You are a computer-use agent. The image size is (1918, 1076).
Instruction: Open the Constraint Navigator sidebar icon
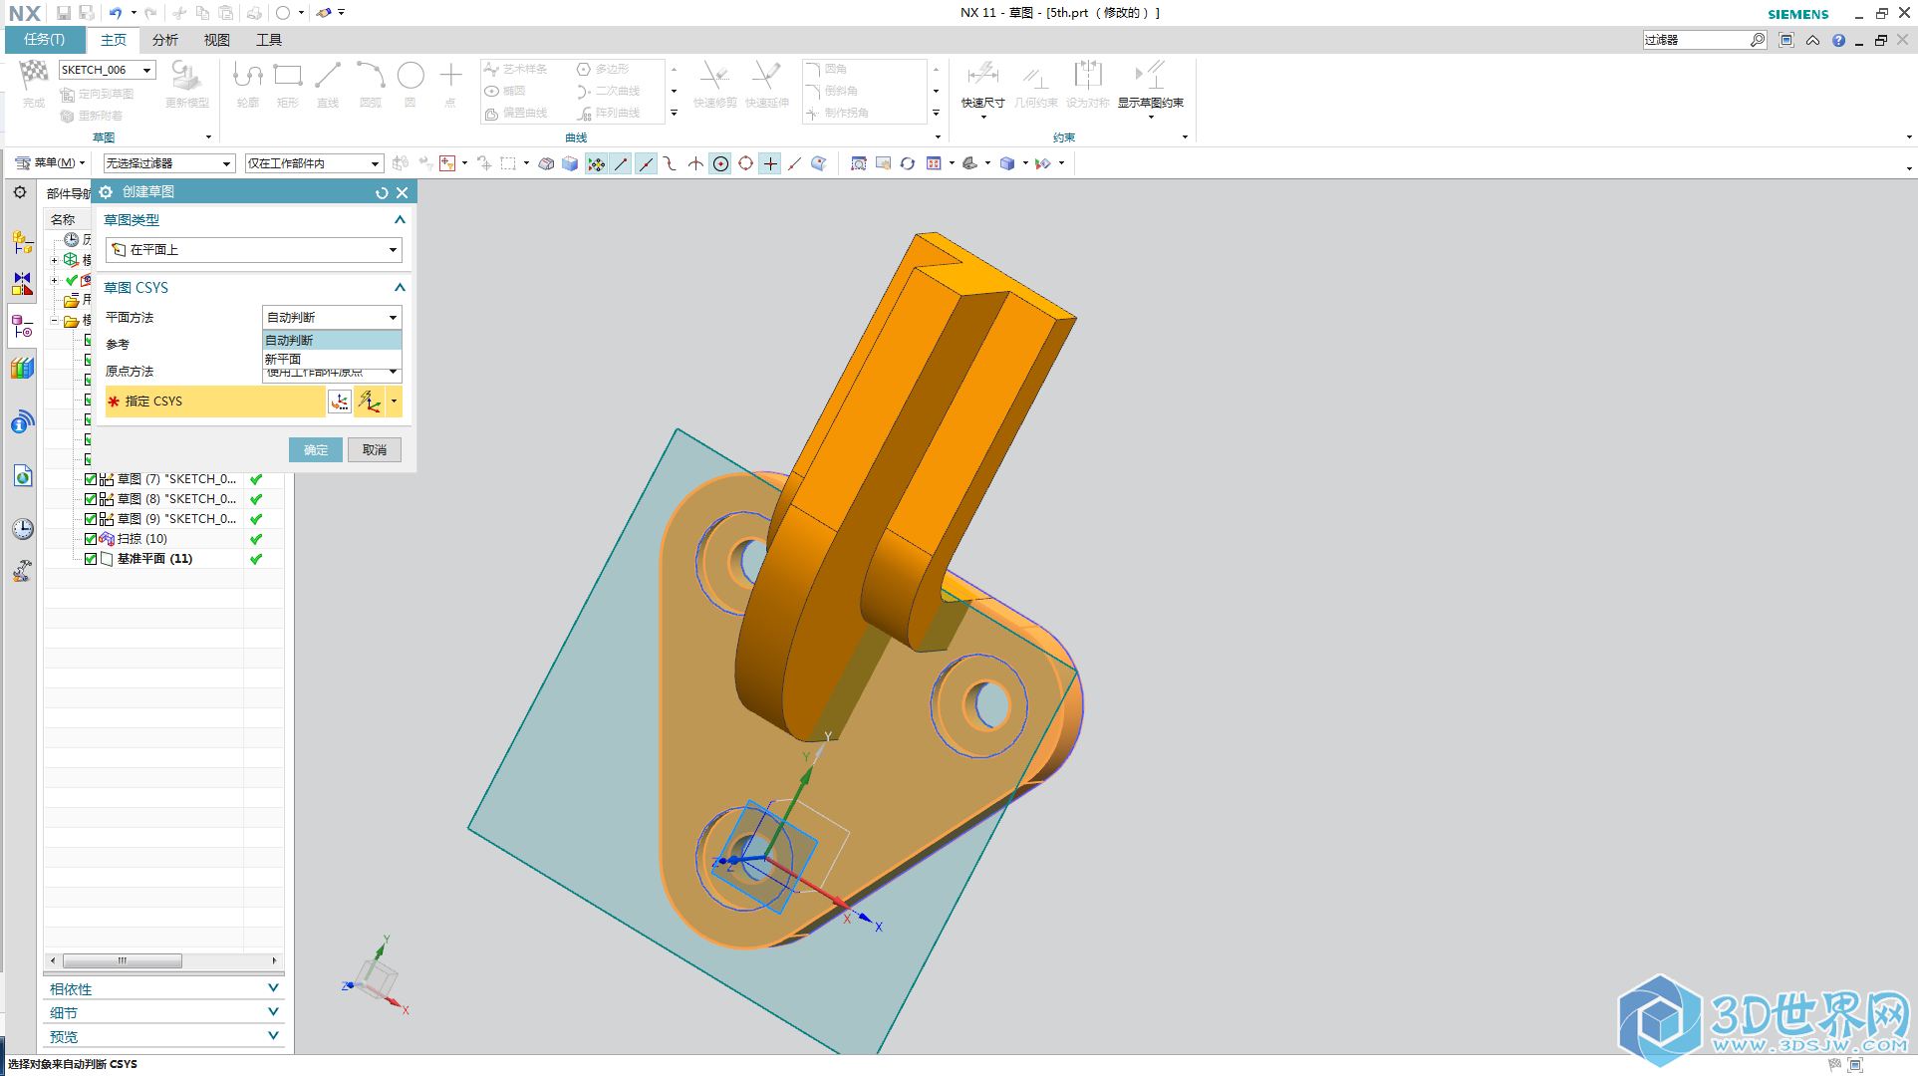click(22, 284)
